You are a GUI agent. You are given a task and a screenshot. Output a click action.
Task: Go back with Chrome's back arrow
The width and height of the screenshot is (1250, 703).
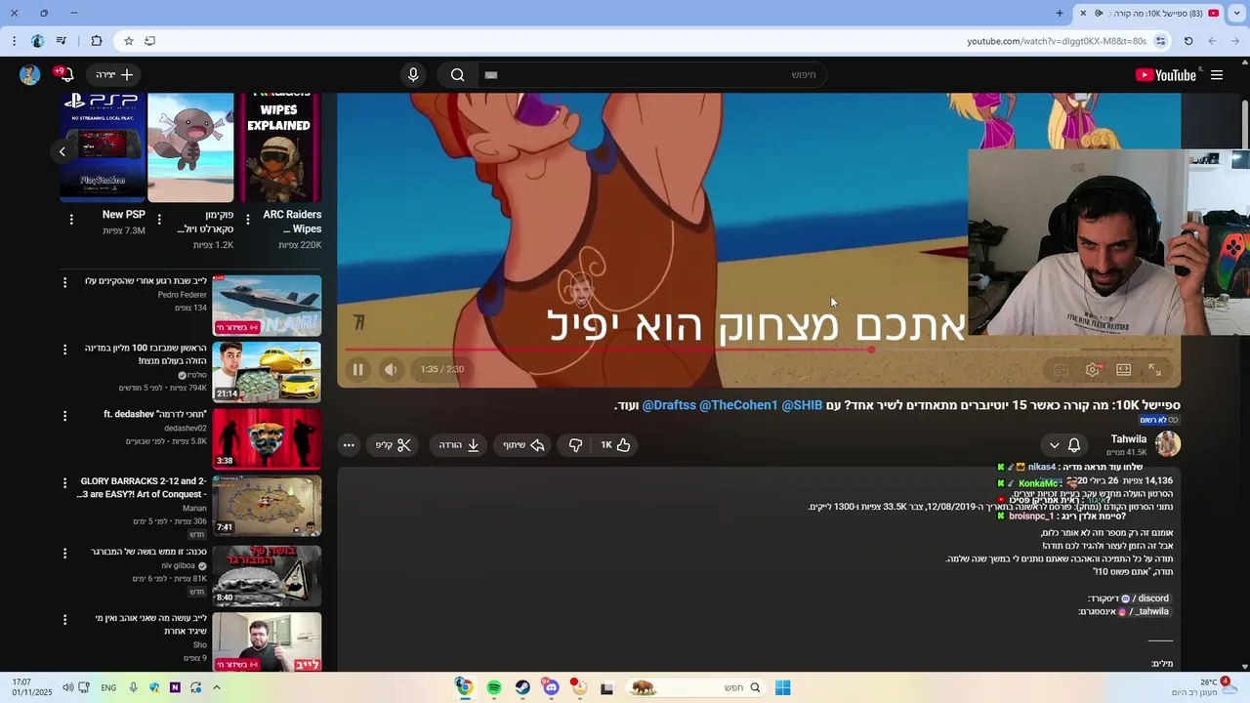1235,41
